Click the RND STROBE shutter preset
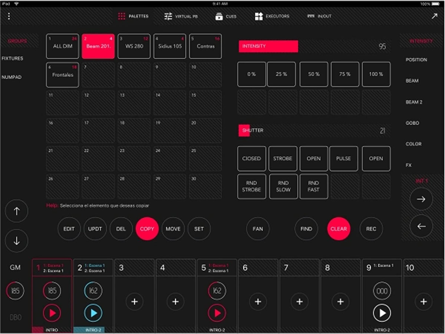Image resolution: width=445 pixels, height=334 pixels. (x=251, y=186)
